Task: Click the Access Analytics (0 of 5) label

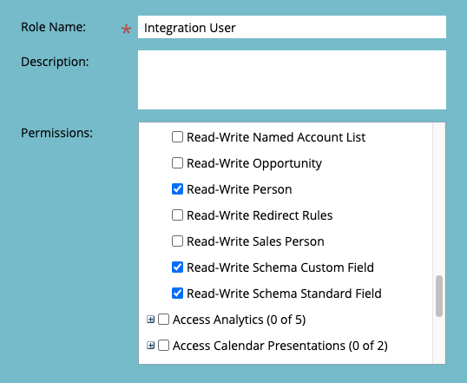Action: tap(240, 320)
